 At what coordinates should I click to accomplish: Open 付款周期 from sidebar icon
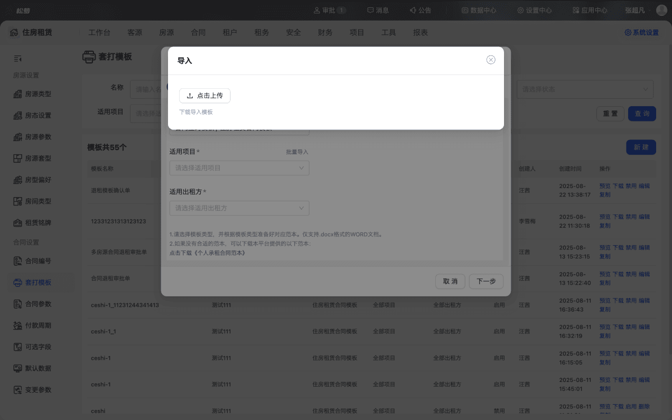click(x=17, y=325)
